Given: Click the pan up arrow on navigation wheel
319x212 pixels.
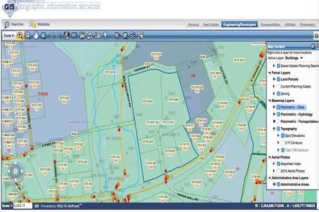Looking at the screenshot, I should pos(15,163).
